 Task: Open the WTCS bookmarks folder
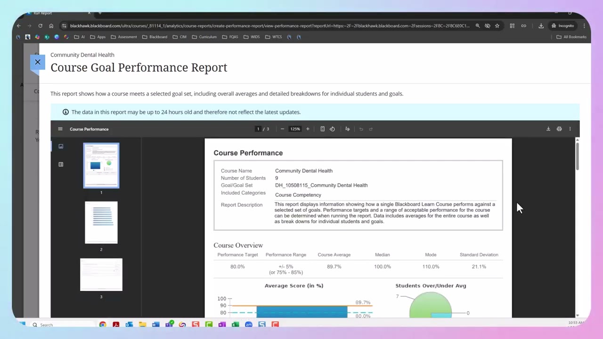274,37
